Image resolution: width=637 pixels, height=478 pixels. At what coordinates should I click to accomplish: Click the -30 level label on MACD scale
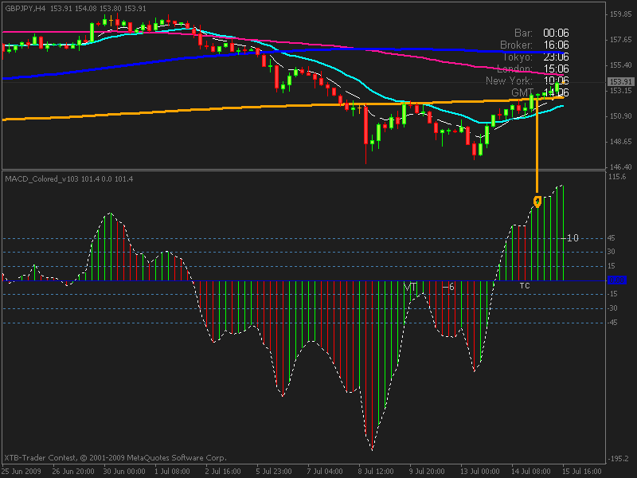point(612,308)
